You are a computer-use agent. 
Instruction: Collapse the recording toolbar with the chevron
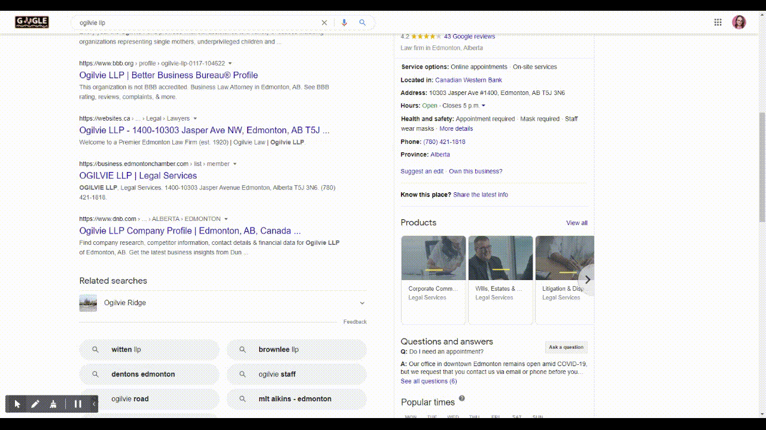(x=94, y=404)
